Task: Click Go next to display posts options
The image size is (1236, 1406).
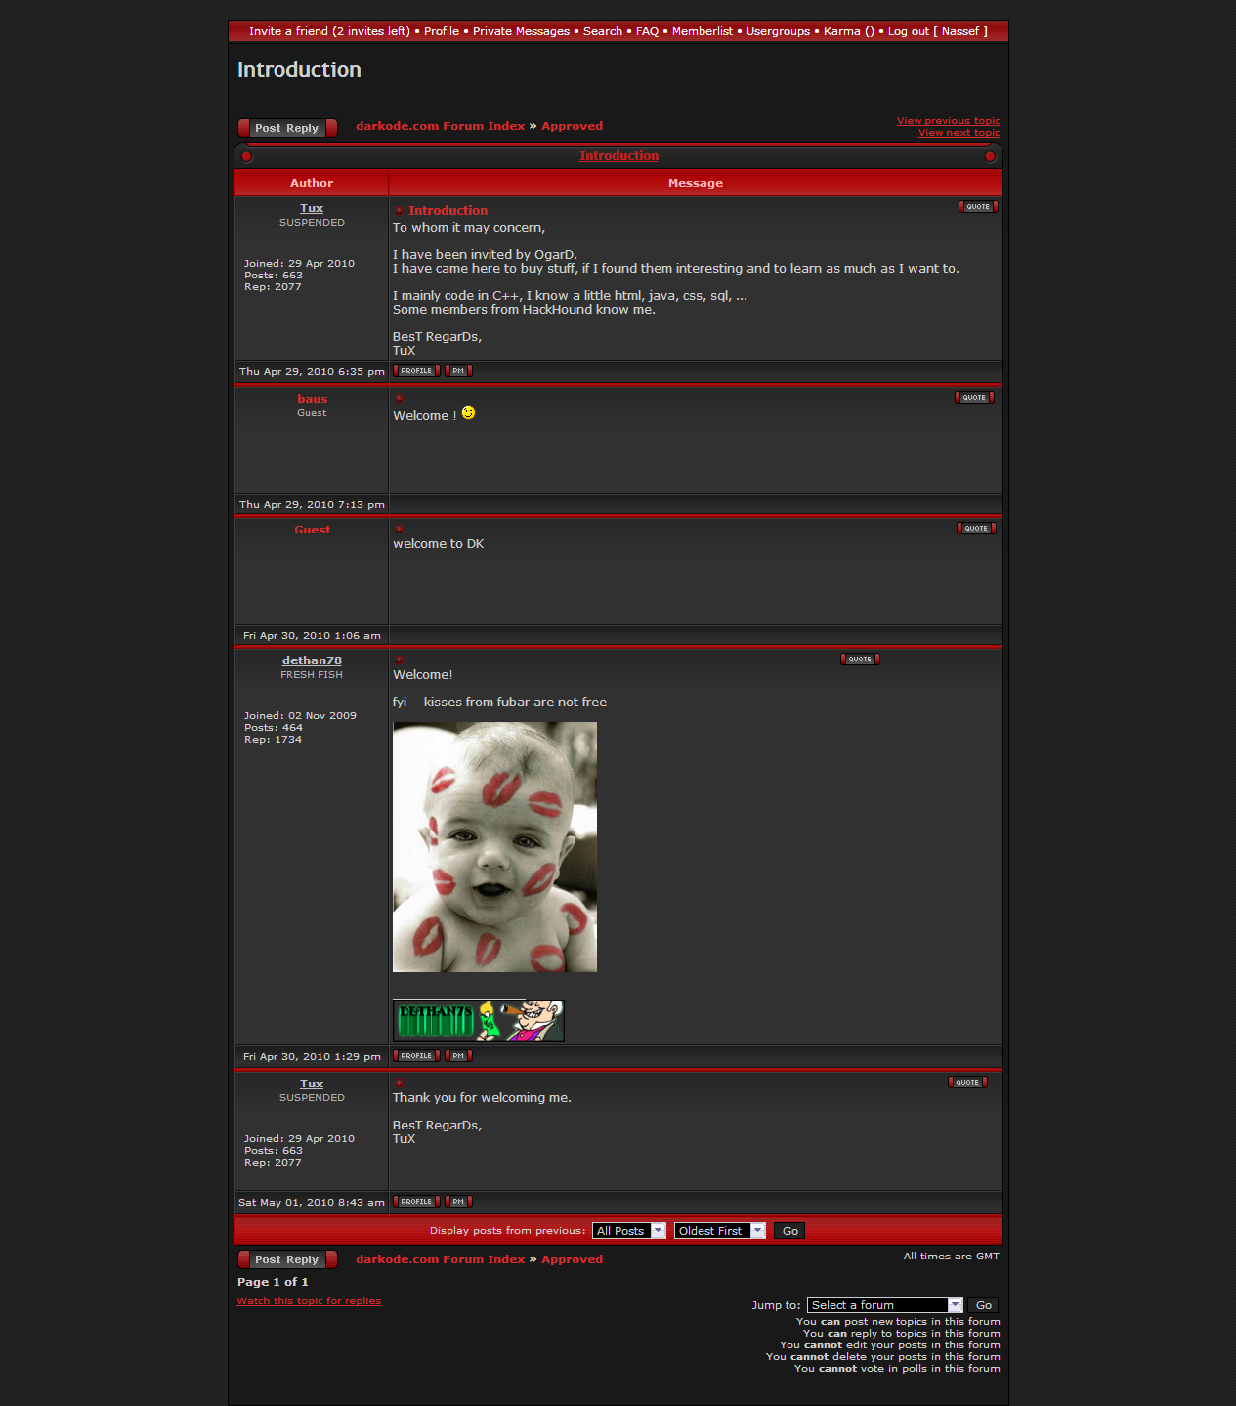Action: (789, 1231)
